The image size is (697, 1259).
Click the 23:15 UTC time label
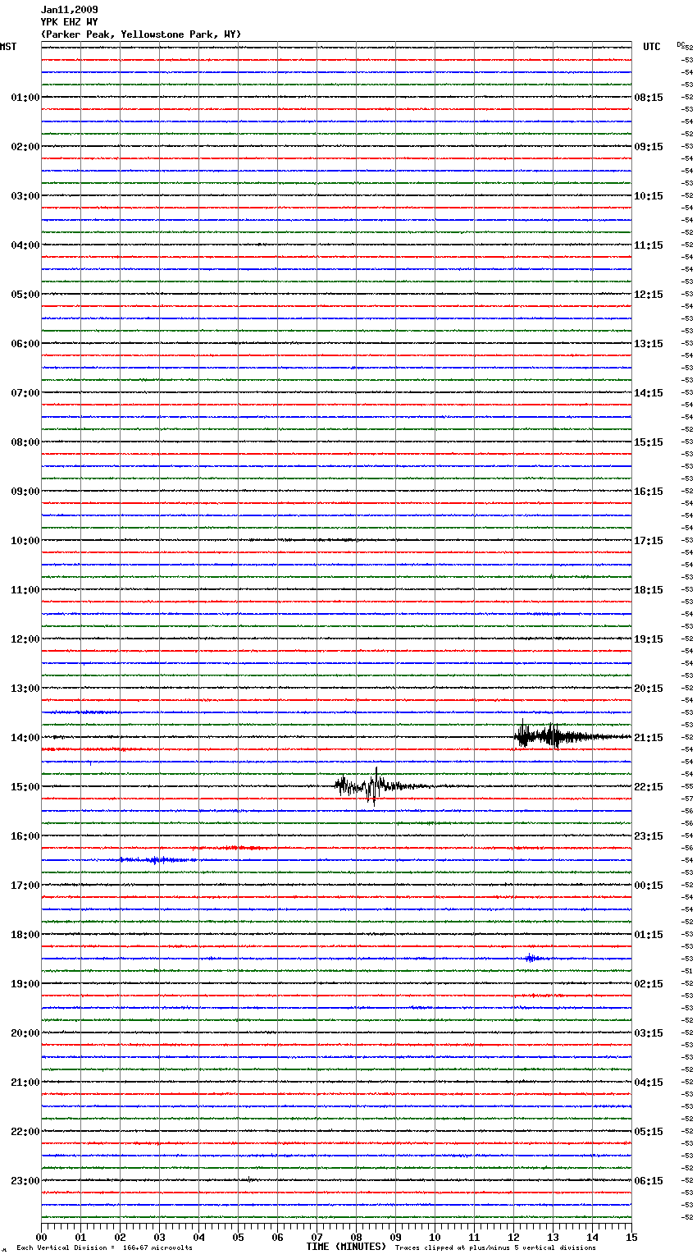pyautogui.click(x=649, y=836)
